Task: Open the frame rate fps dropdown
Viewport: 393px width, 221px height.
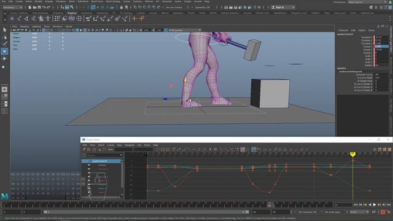Action: click(x=359, y=212)
